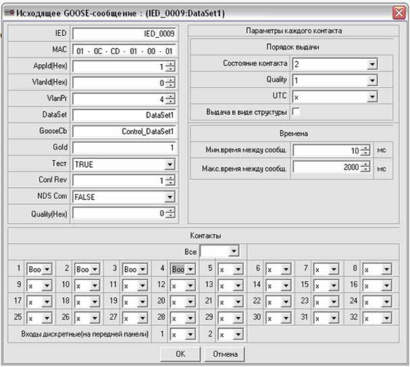Decrease the VlanPr spinner value

pyautogui.click(x=170, y=102)
